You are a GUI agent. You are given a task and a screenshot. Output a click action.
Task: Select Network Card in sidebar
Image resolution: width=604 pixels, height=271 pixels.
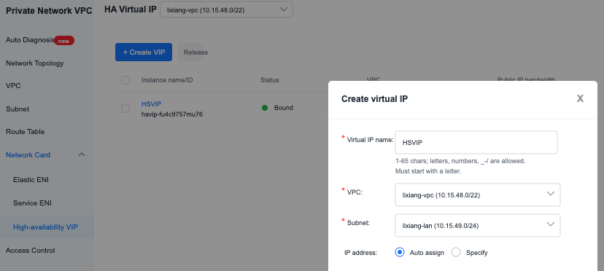[28, 154]
